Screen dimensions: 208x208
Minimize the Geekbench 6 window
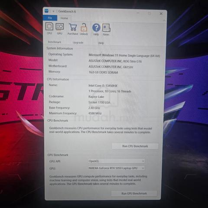pos(138,13)
